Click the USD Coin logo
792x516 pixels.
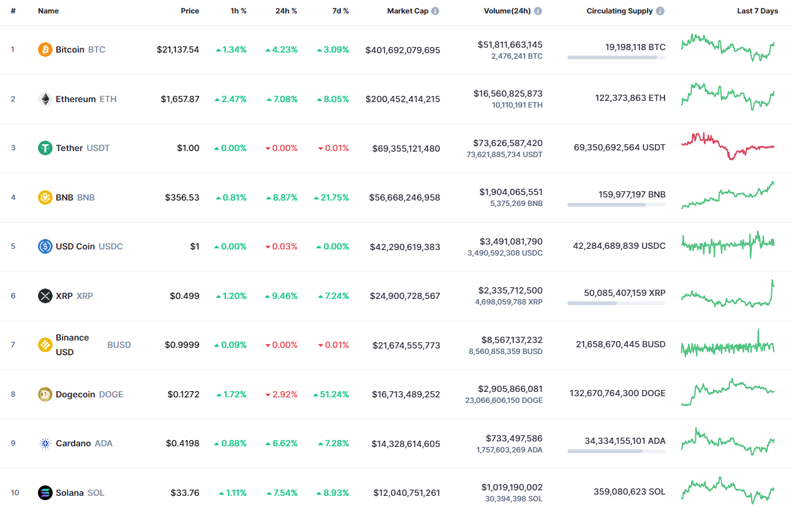45,246
